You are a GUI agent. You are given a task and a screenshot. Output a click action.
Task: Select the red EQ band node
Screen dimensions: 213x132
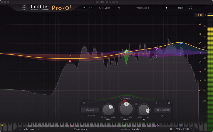tap(70, 61)
